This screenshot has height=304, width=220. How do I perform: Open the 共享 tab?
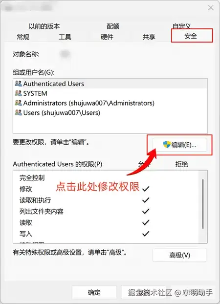[x=149, y=37]
